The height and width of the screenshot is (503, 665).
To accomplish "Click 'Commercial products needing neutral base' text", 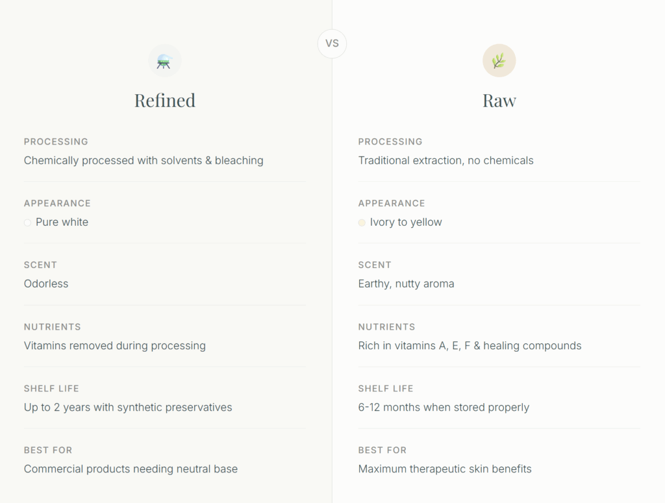I will tap(131, 469).
